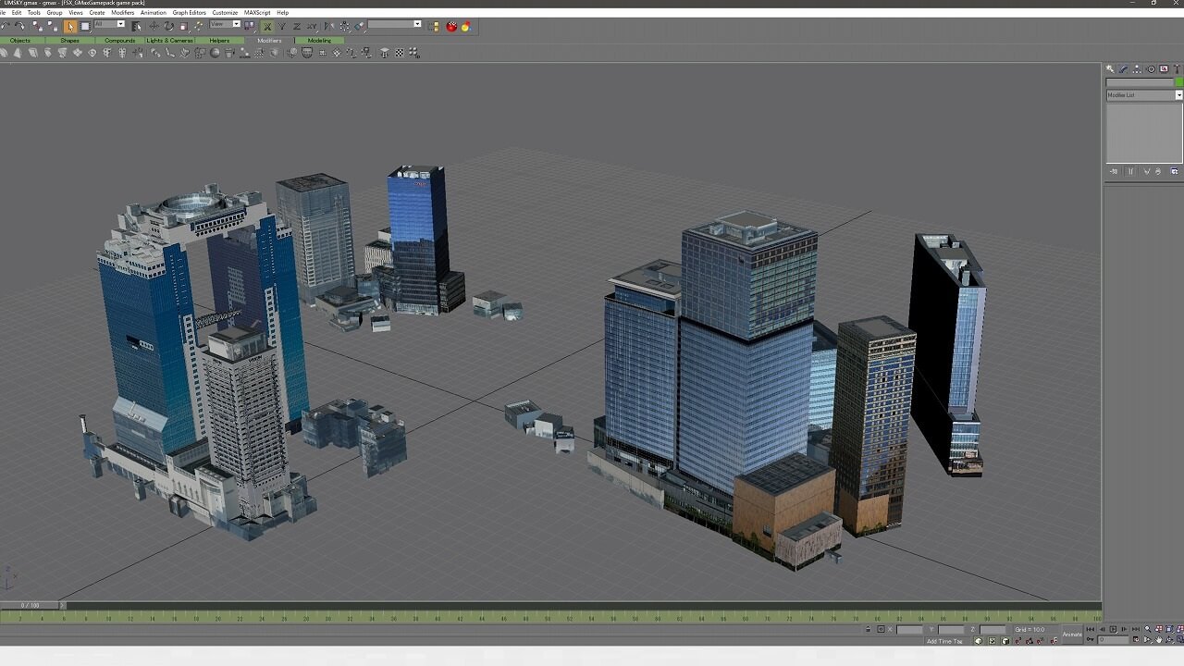
Task: Open the Create command panel tab
Action: (x=1110, y=69)
